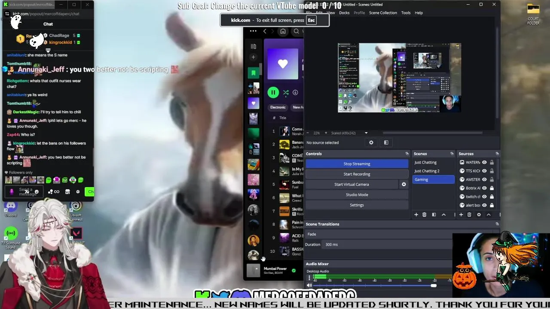Go back with the left arrow in music player
Screen dimensions: 550x309
pos(265,31)
